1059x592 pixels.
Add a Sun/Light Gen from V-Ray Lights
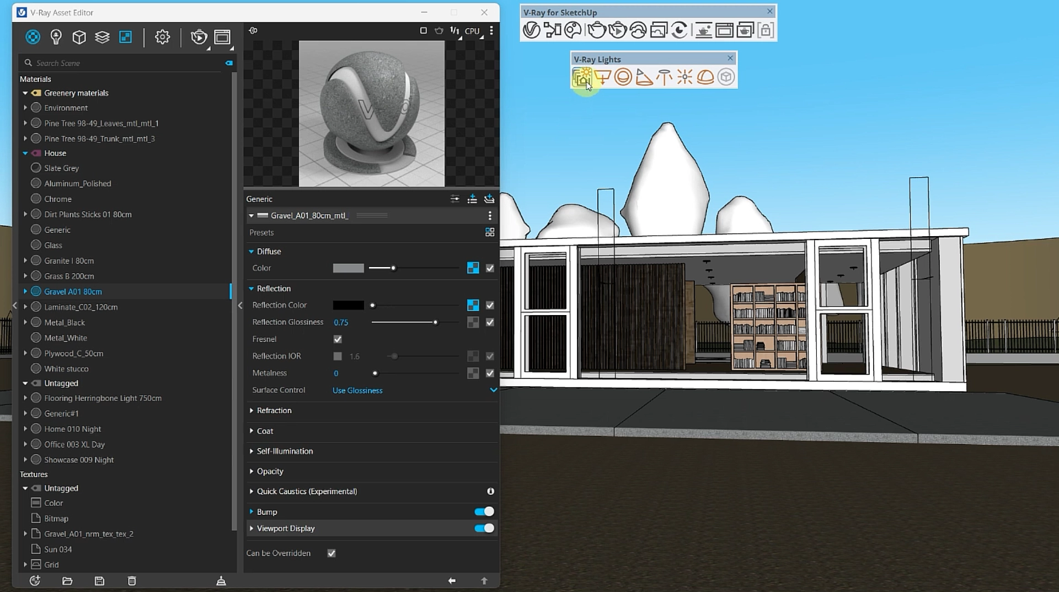point(582,77)
